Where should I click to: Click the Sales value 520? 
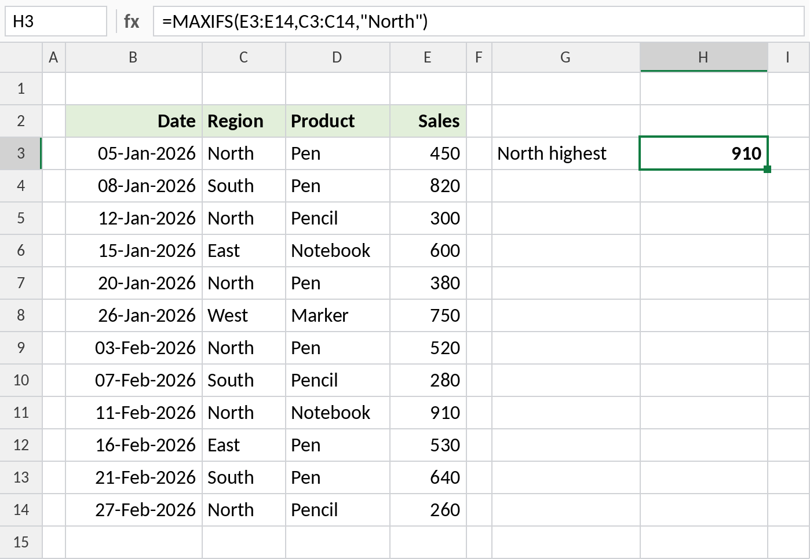coord(428,348)
